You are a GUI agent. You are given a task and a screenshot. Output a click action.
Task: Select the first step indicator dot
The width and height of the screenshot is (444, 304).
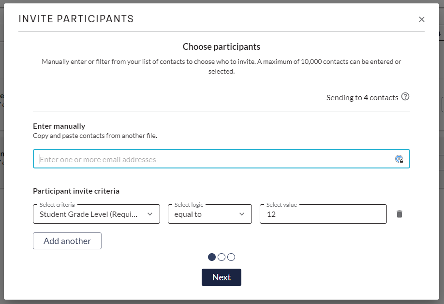[x=212, y=257]
